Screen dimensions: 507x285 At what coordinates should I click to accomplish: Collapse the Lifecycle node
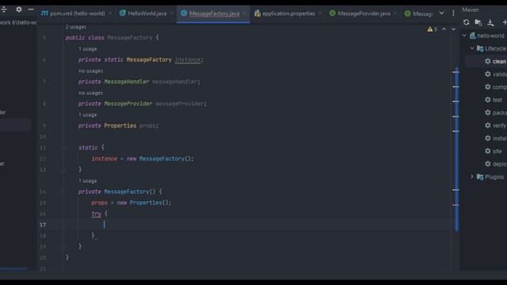point(472,48)
